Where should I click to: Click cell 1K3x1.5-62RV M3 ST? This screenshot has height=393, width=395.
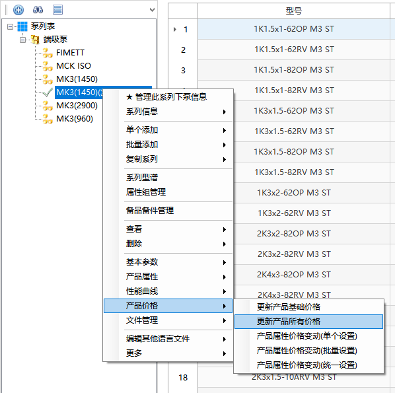point(294,131)
